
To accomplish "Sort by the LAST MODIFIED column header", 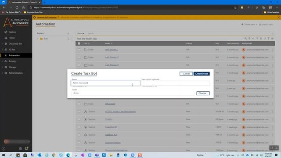I will 233,43.
